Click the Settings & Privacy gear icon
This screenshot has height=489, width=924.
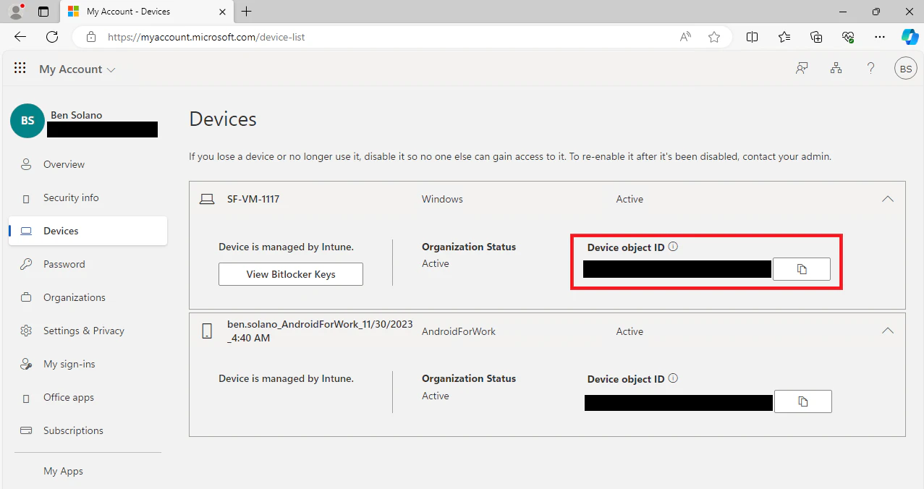[26, 331]
